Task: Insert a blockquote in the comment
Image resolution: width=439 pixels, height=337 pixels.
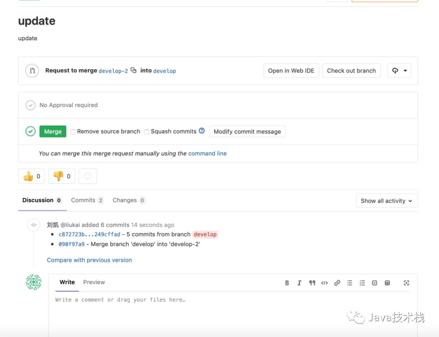Action: pos(312,283)
